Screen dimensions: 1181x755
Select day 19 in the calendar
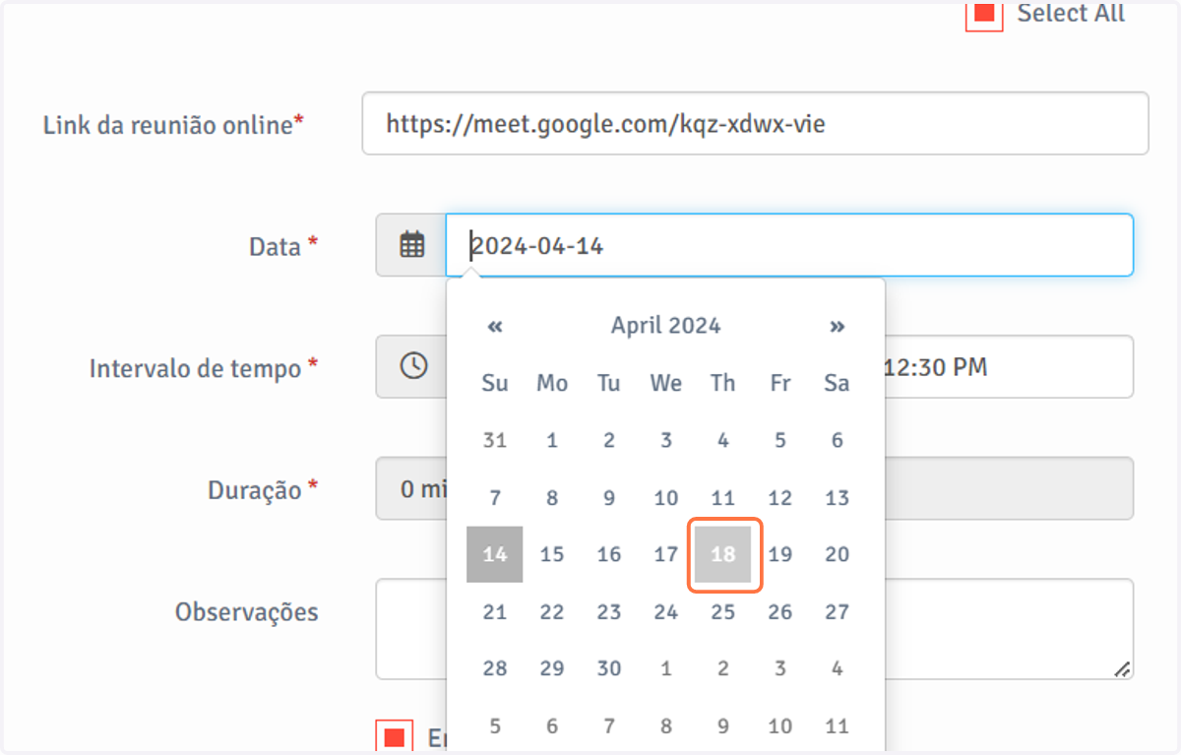point(780,554)
